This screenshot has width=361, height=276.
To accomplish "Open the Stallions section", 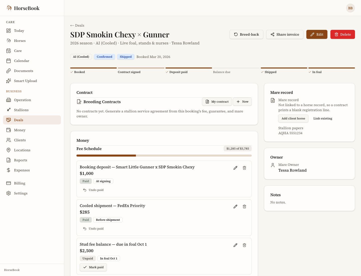I will [x=32, y=110].
